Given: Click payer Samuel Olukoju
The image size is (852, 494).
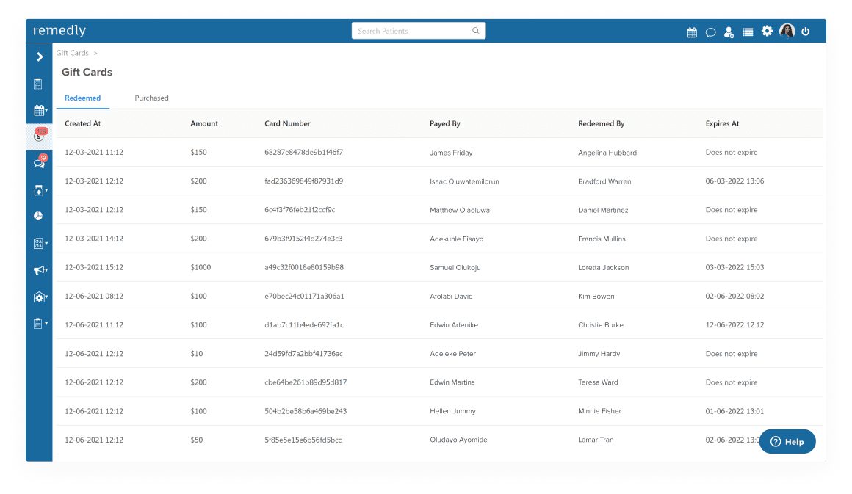Looking at the screenshot, I should 455,268.
